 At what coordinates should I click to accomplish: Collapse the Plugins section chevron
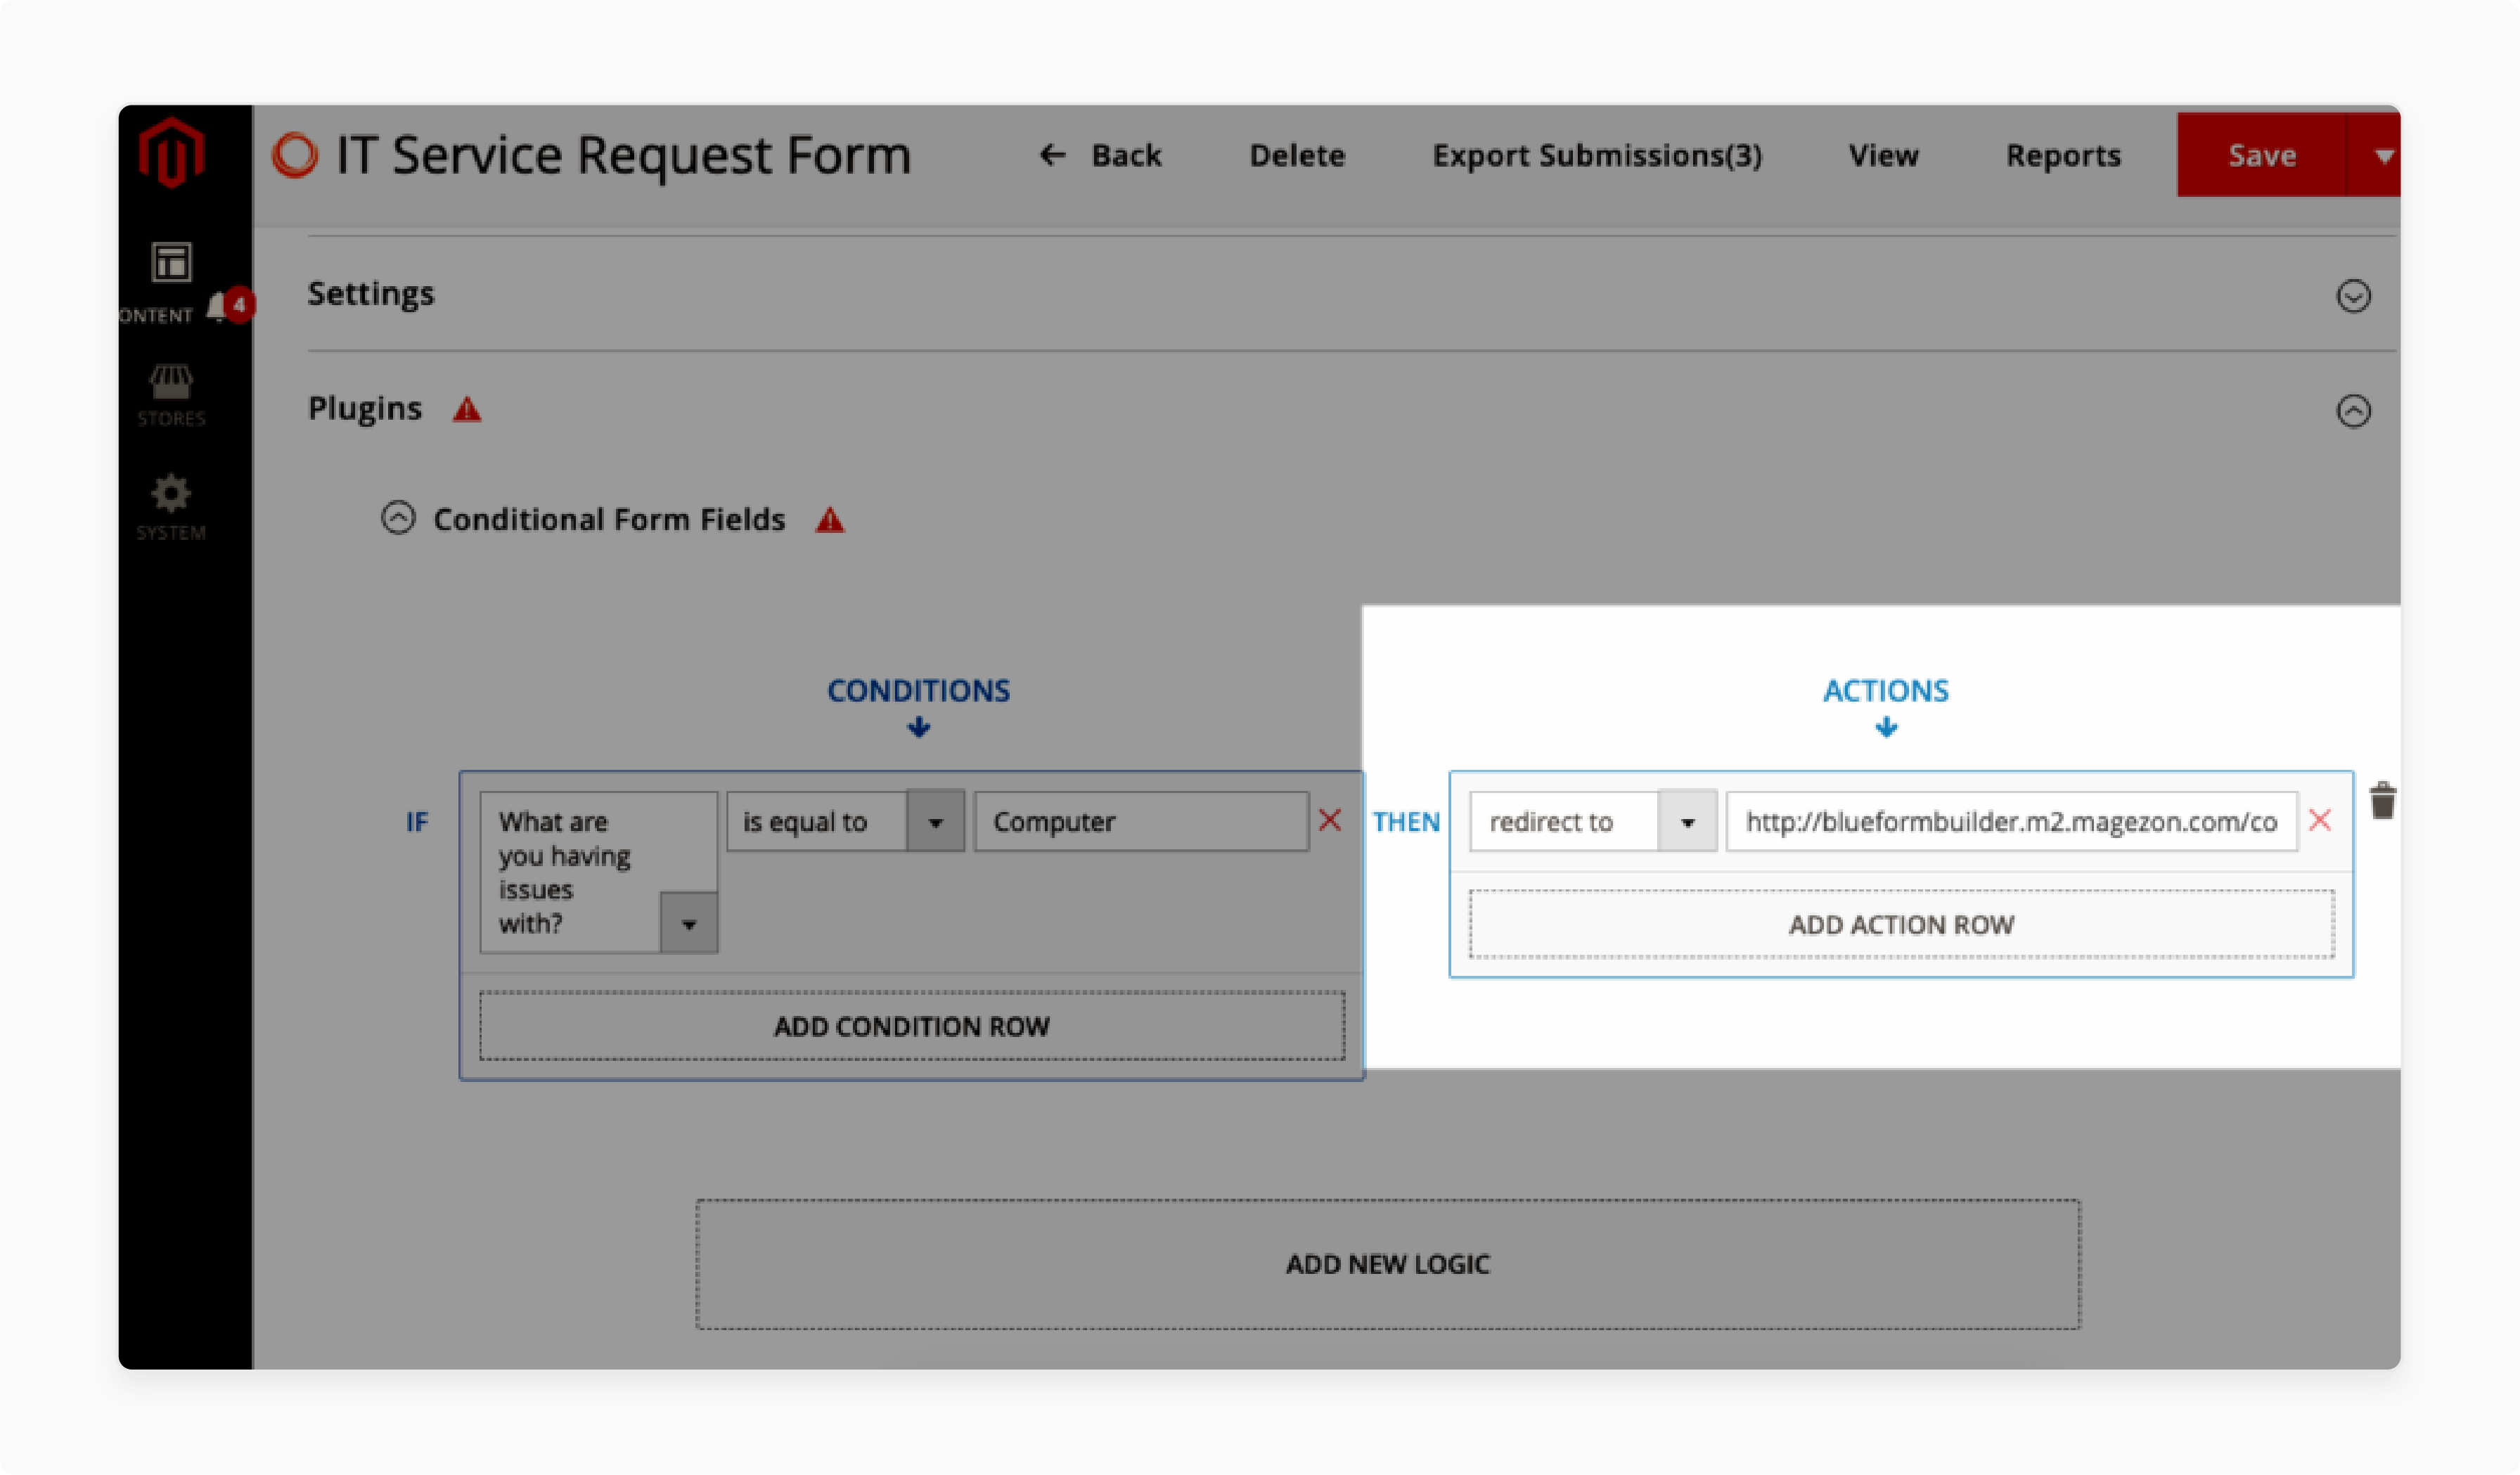click(x=2353, y=411)
